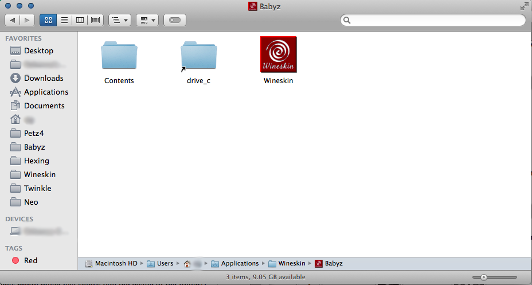The height and width of the screenshot is (285, 532).
Task: Open the item arrangement grid dropdown
Action: pyautogui.click(x=147, y=20)
